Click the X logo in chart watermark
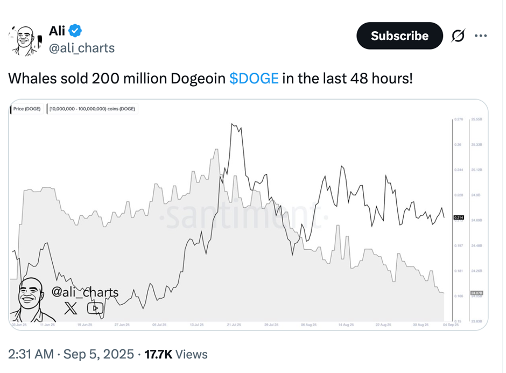This screenshot has height=373, width=506. coord(71,308)
